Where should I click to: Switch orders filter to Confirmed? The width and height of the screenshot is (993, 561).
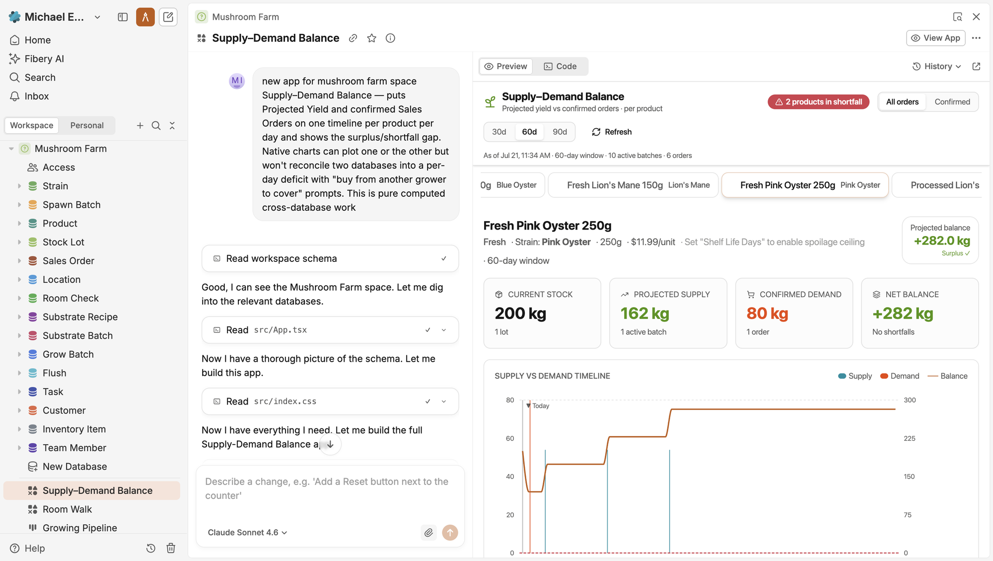[952, 102]
